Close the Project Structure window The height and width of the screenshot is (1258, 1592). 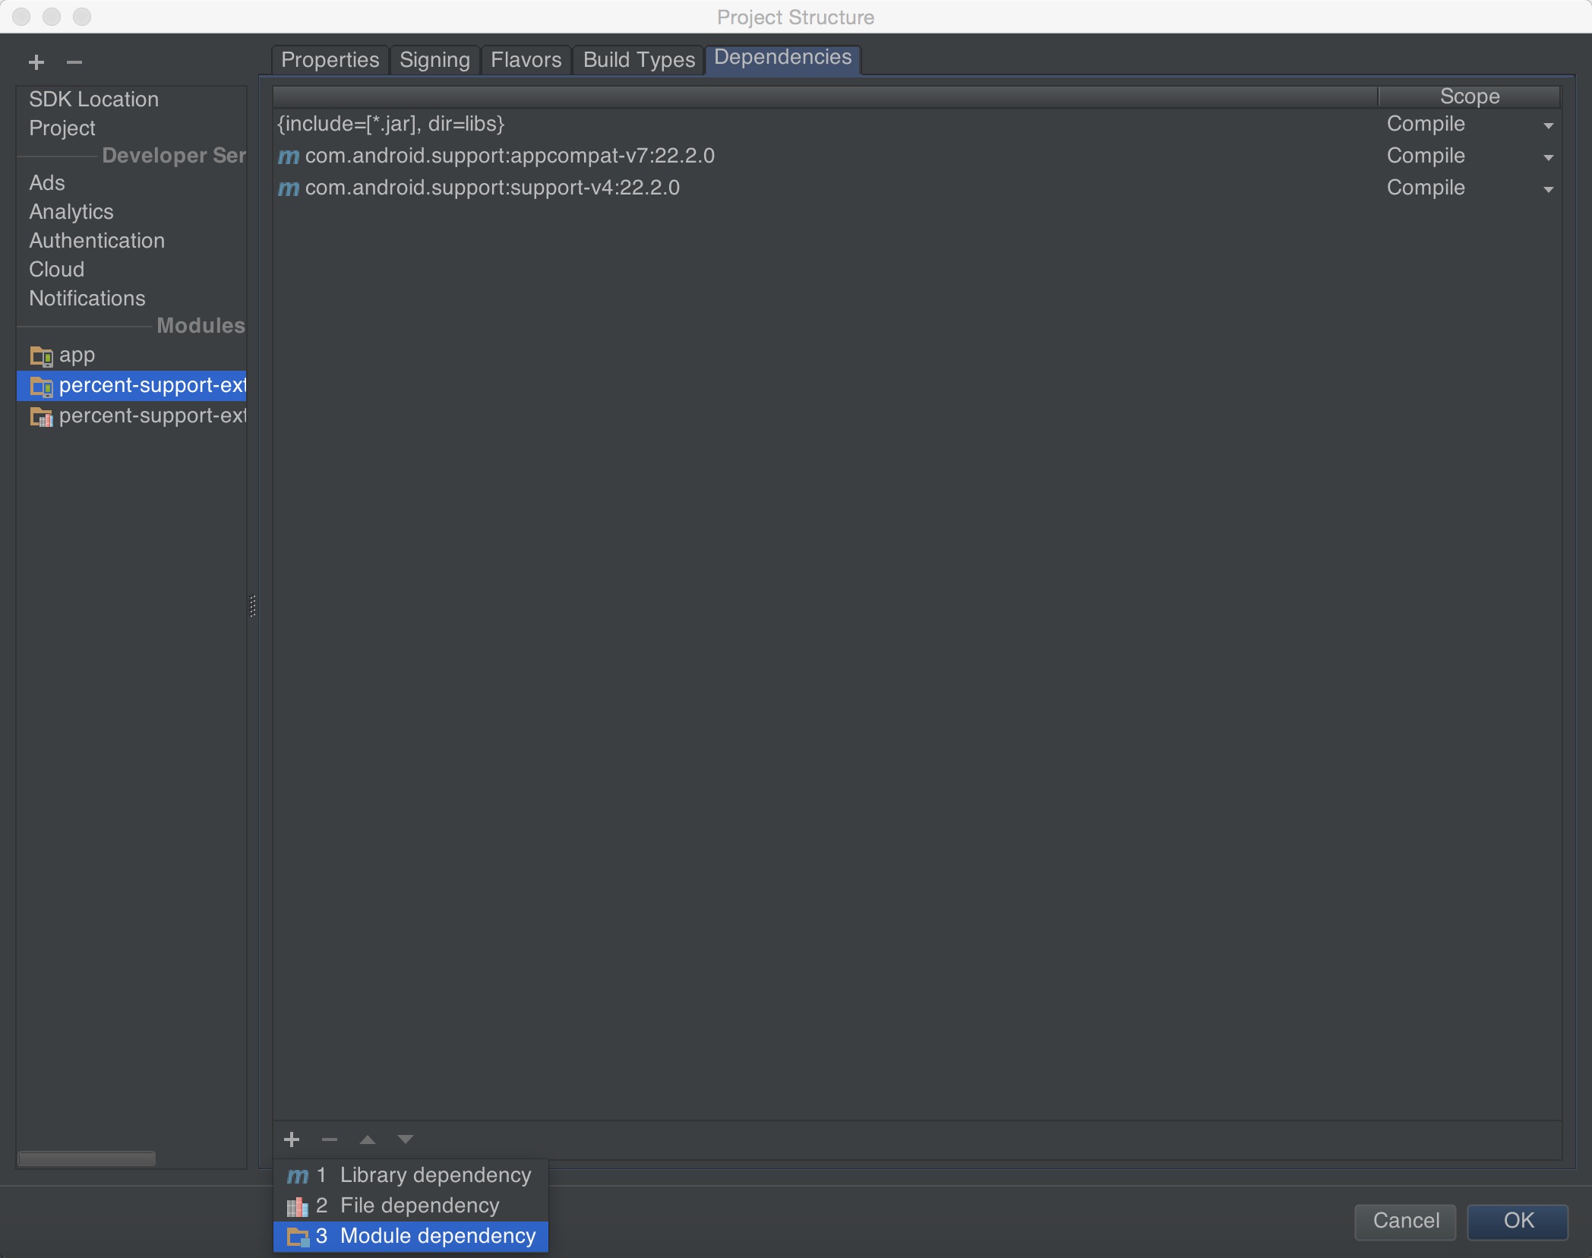pyautogui.click(x=21, y=17)
